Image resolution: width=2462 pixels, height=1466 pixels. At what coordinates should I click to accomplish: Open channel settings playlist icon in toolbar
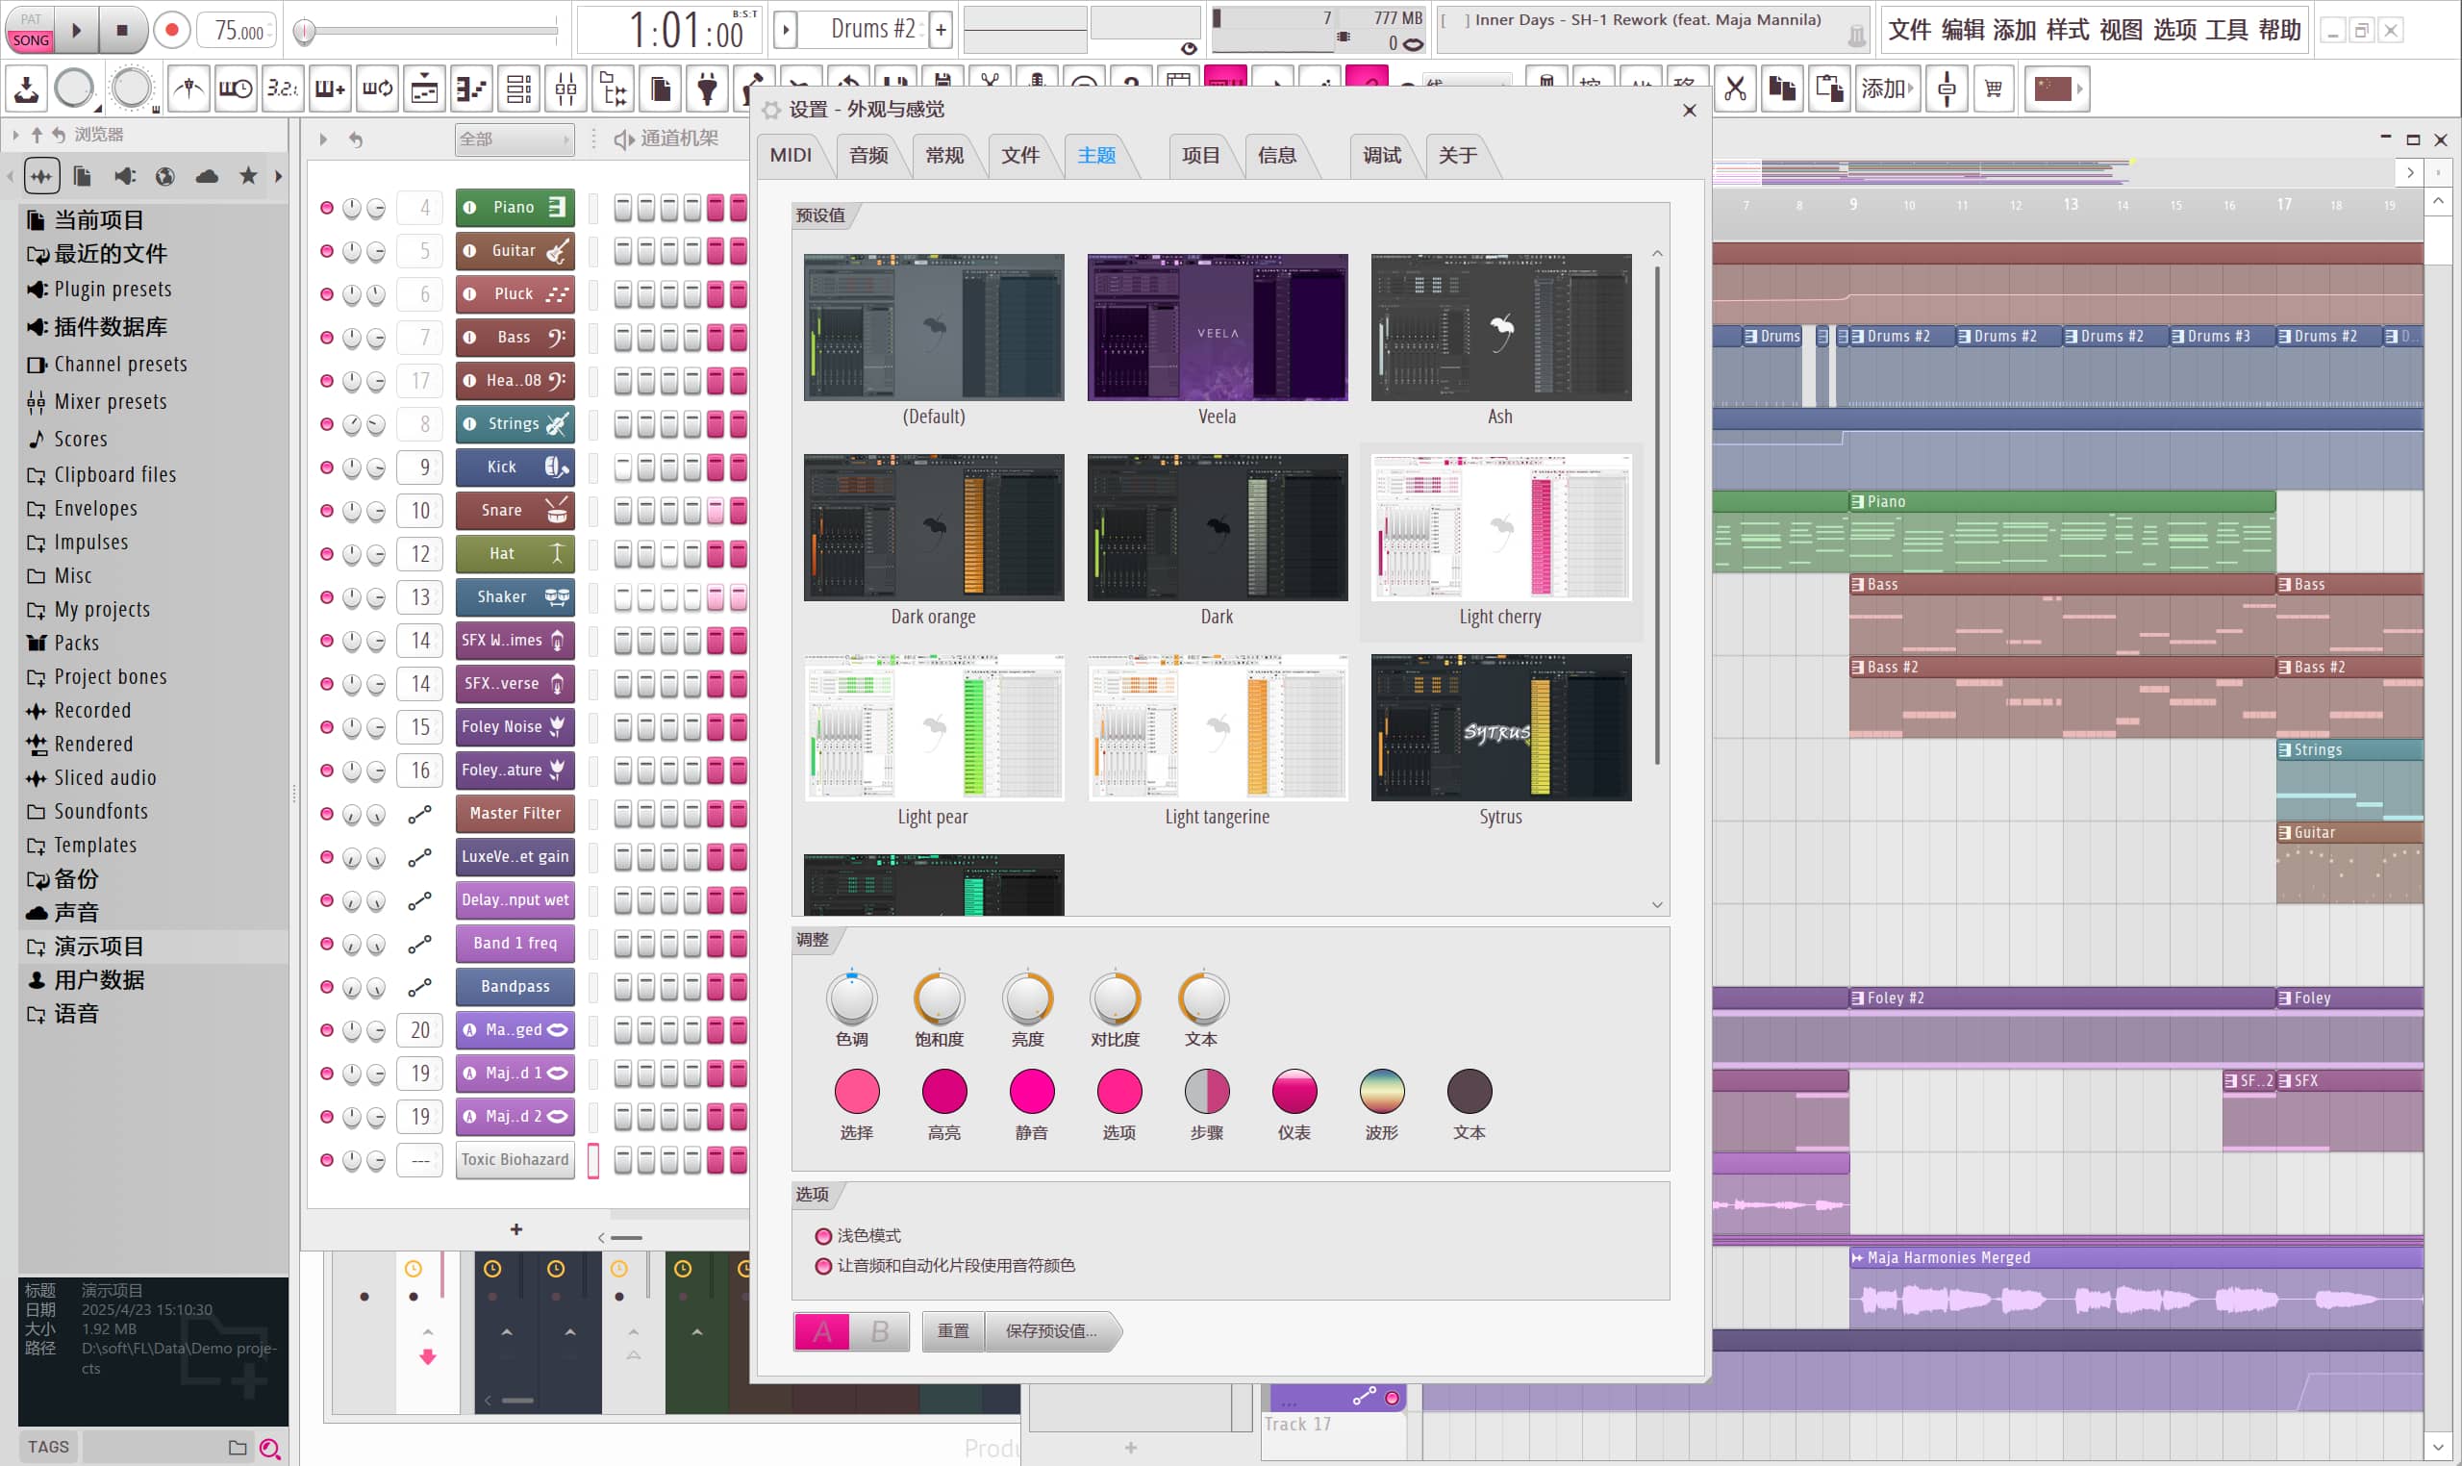point(424,89)
